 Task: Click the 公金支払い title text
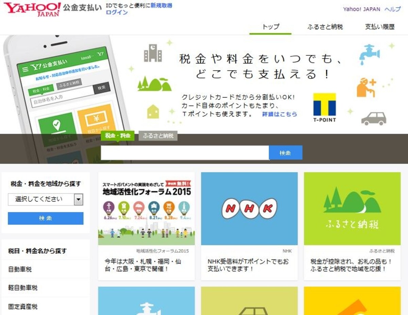82,8
